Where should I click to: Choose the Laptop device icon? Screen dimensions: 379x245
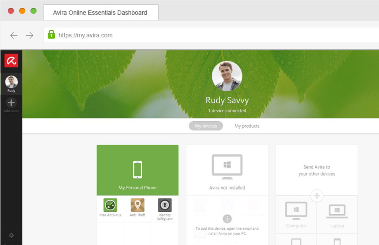pos(337,211)
